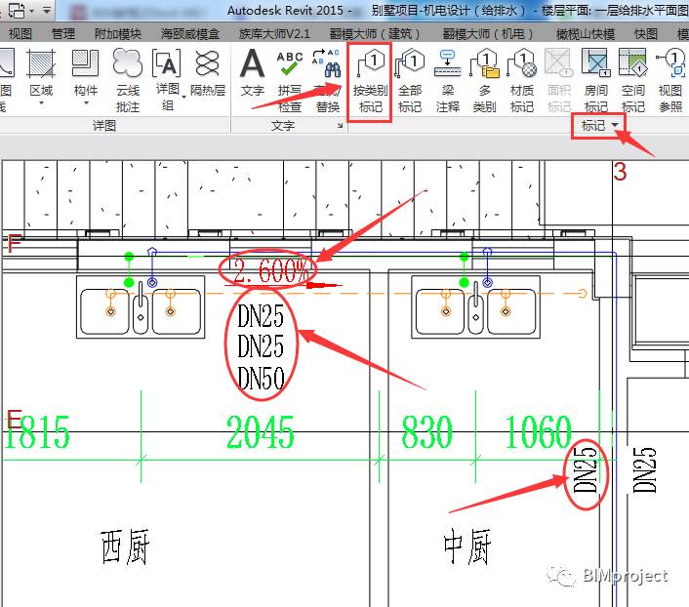
Task: Select the Room Tag (房间标记) tool
Action: [x=596, y=81]
